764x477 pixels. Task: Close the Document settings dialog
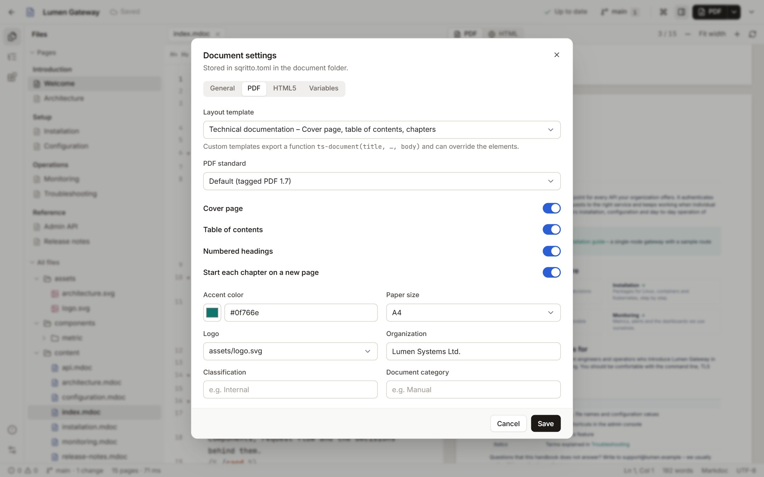click(x=557, y=55)
